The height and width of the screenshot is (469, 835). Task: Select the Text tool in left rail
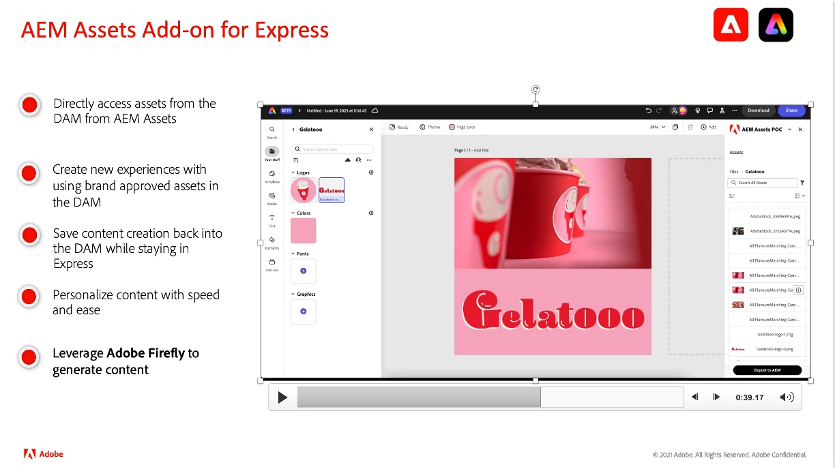click(272, 220)
